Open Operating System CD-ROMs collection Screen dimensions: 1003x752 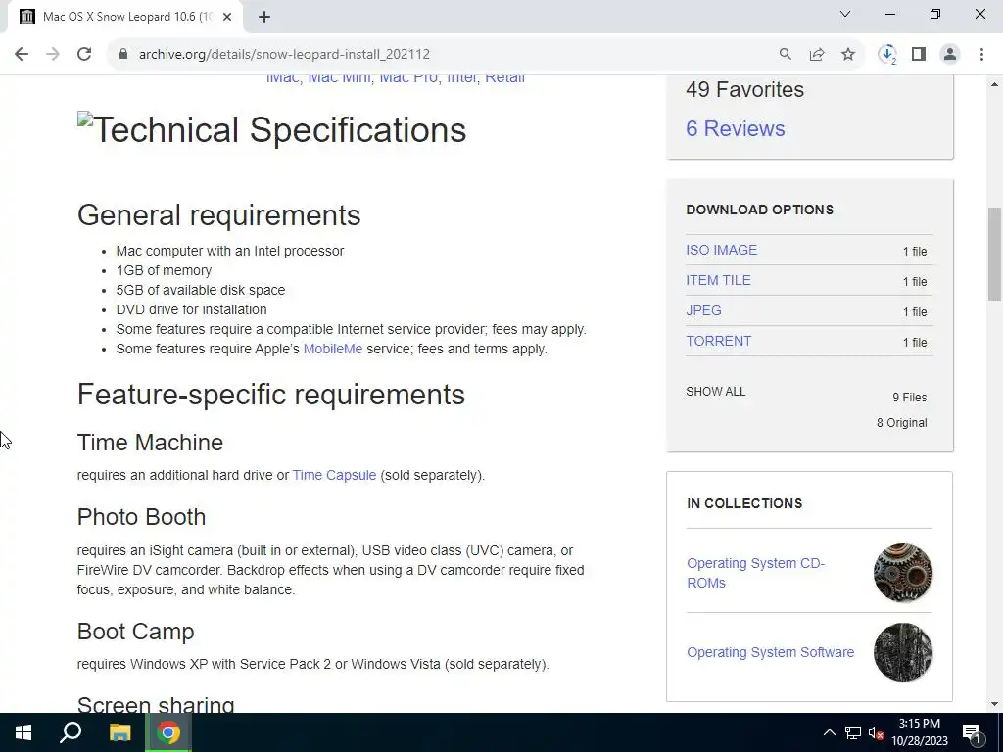[x=755, y=573]
